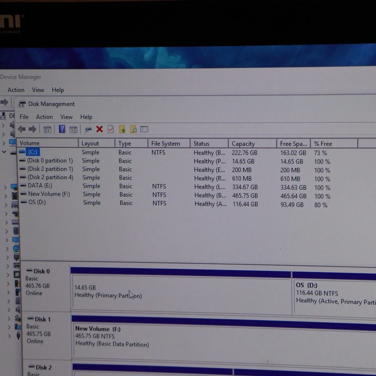Toggle the Show/Hide Action Pane icon

pyautogui.click(x=73, y=130)
